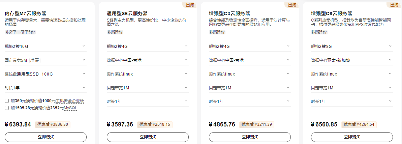Open M7 系统盘通用型SSD_100G dropdown

tap(84, 74)
